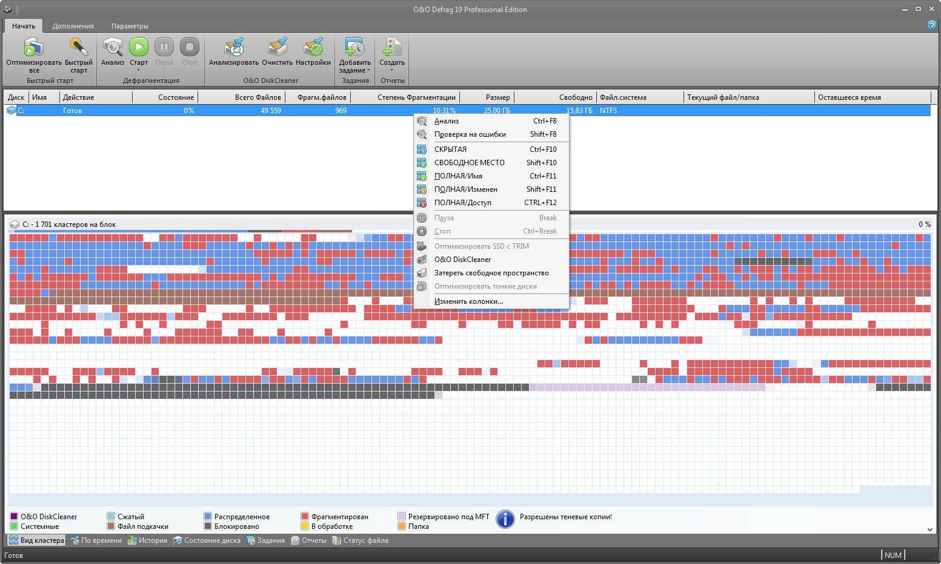Click the Фрагментирован red legend swatch

305,517
